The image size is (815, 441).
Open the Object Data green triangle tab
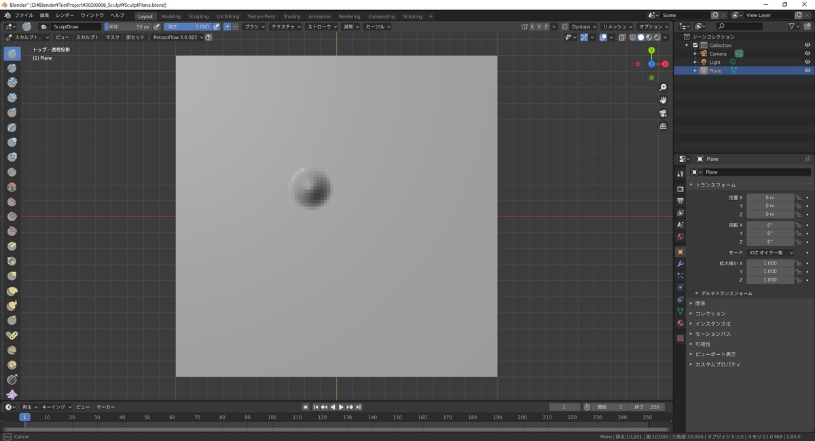click(x=681, y=311)
